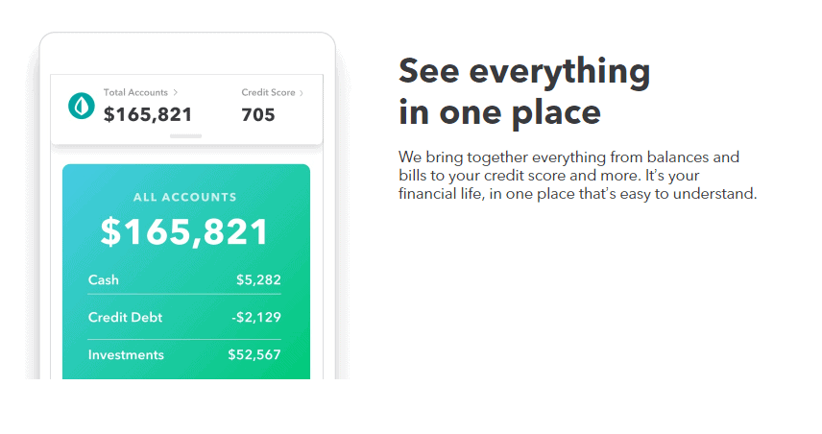This screenshot has height=434, width=822.
Task: Click the $5,282 cash amount
Action: click(258, 280)
